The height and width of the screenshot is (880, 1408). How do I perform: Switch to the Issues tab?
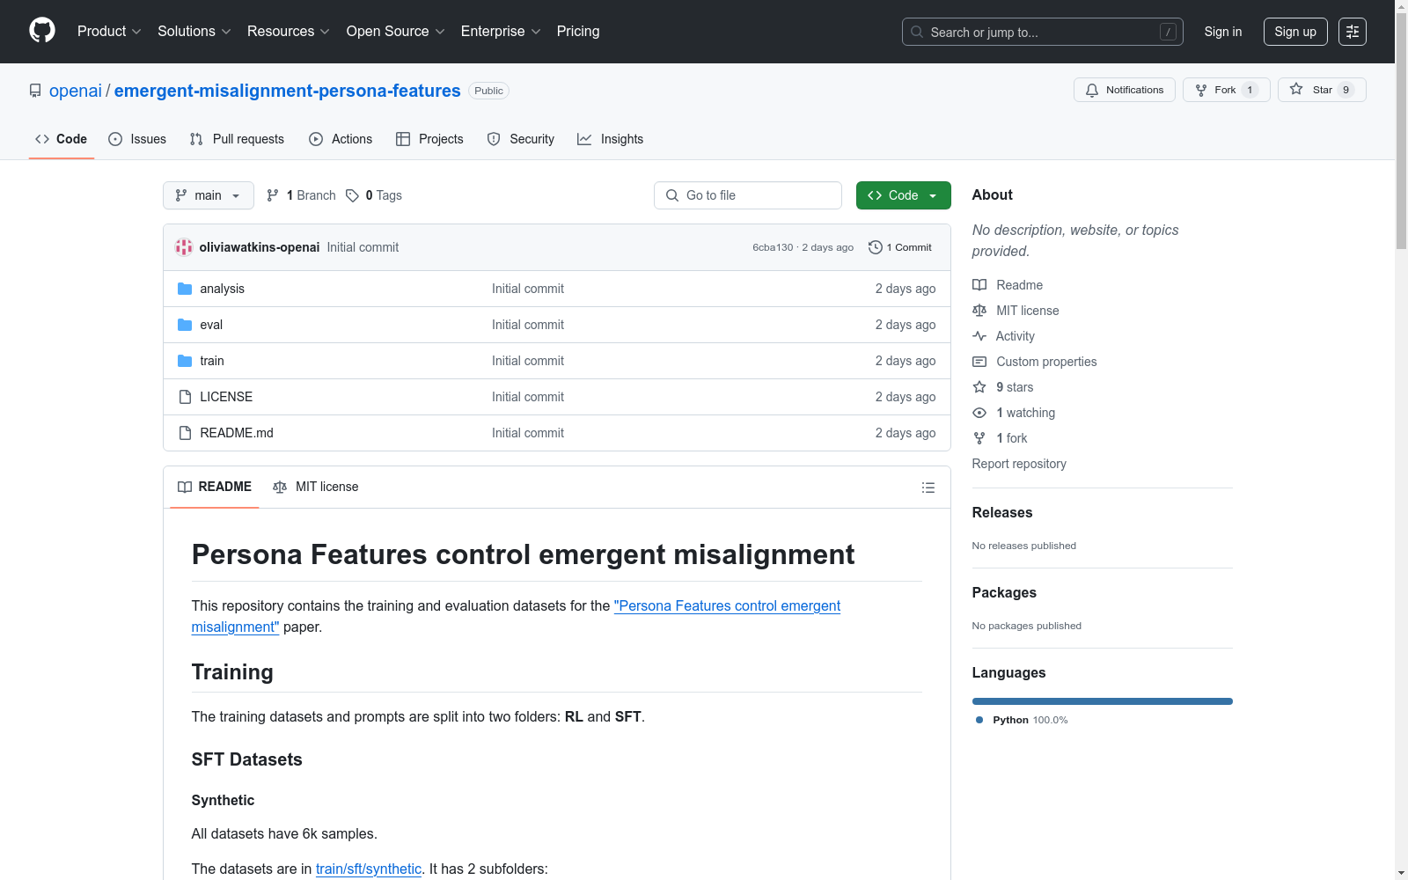[137, 139]
